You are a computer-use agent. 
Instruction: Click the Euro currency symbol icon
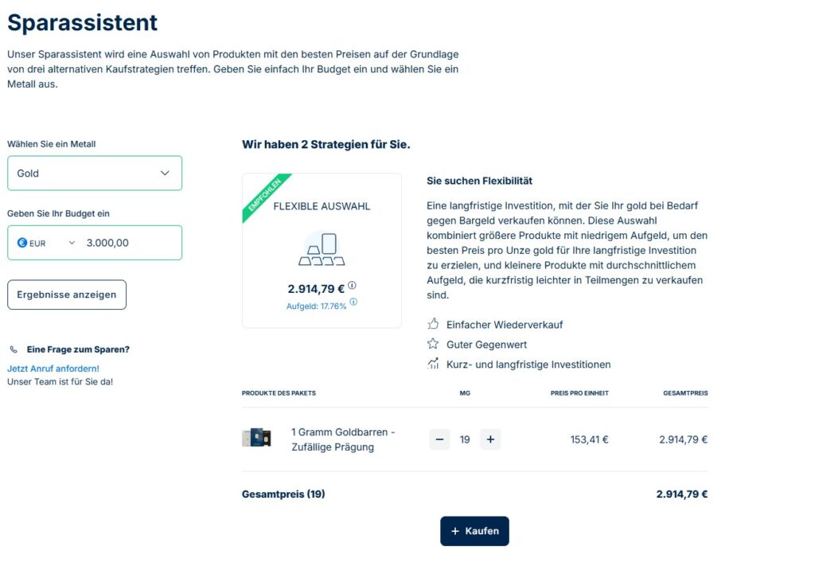click(x=22, y=243)
